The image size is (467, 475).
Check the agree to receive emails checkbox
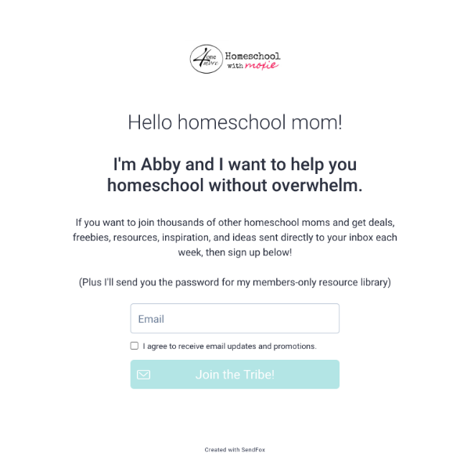tap(135, 346)
